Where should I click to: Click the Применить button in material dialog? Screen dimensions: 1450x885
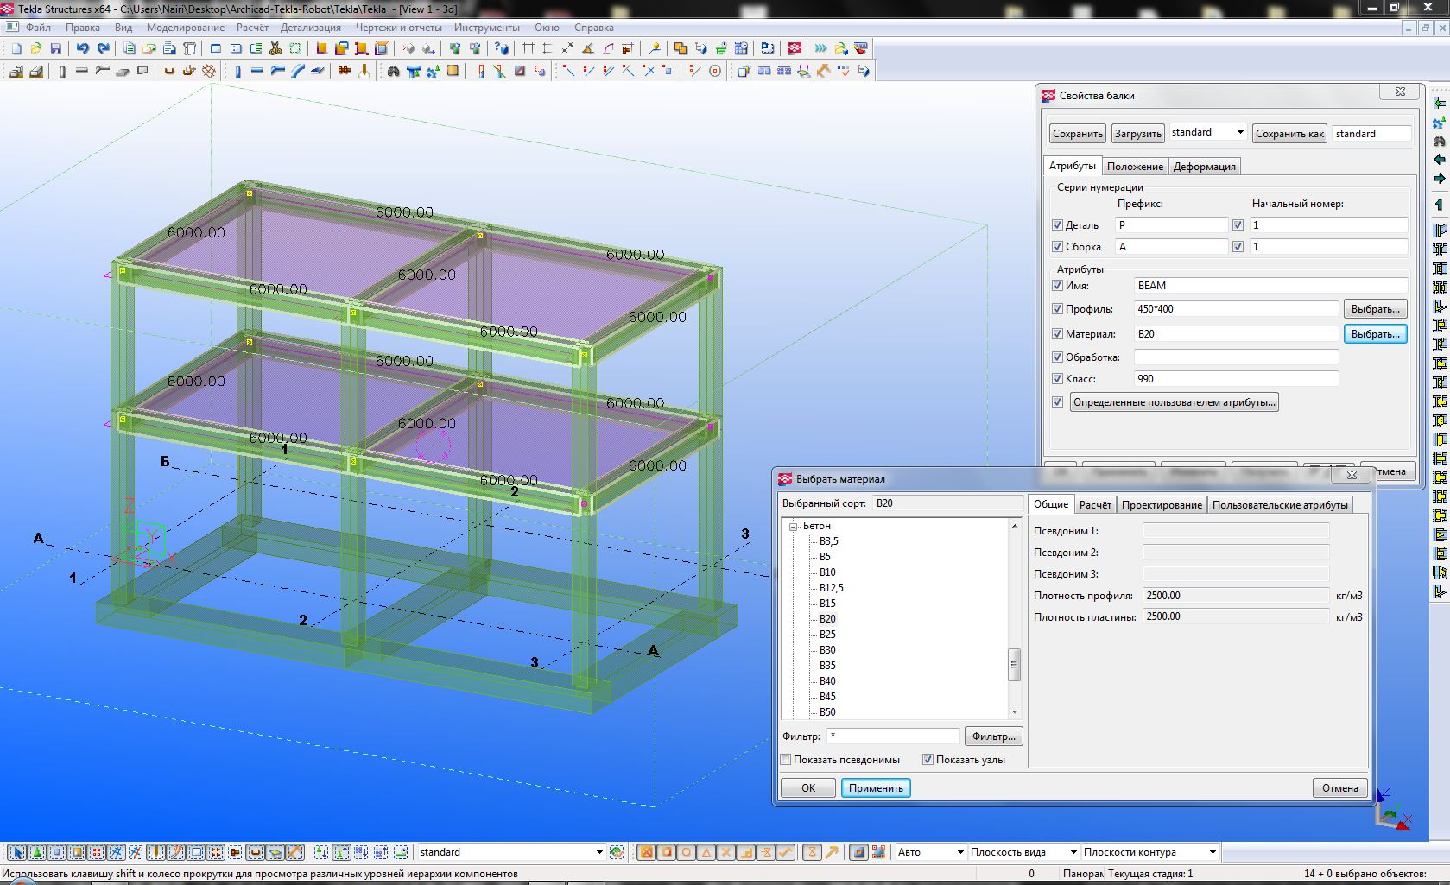[x=875, y=788]
